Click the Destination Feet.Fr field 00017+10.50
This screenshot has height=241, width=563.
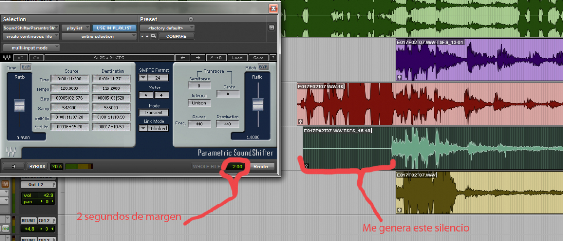point(111,126)
